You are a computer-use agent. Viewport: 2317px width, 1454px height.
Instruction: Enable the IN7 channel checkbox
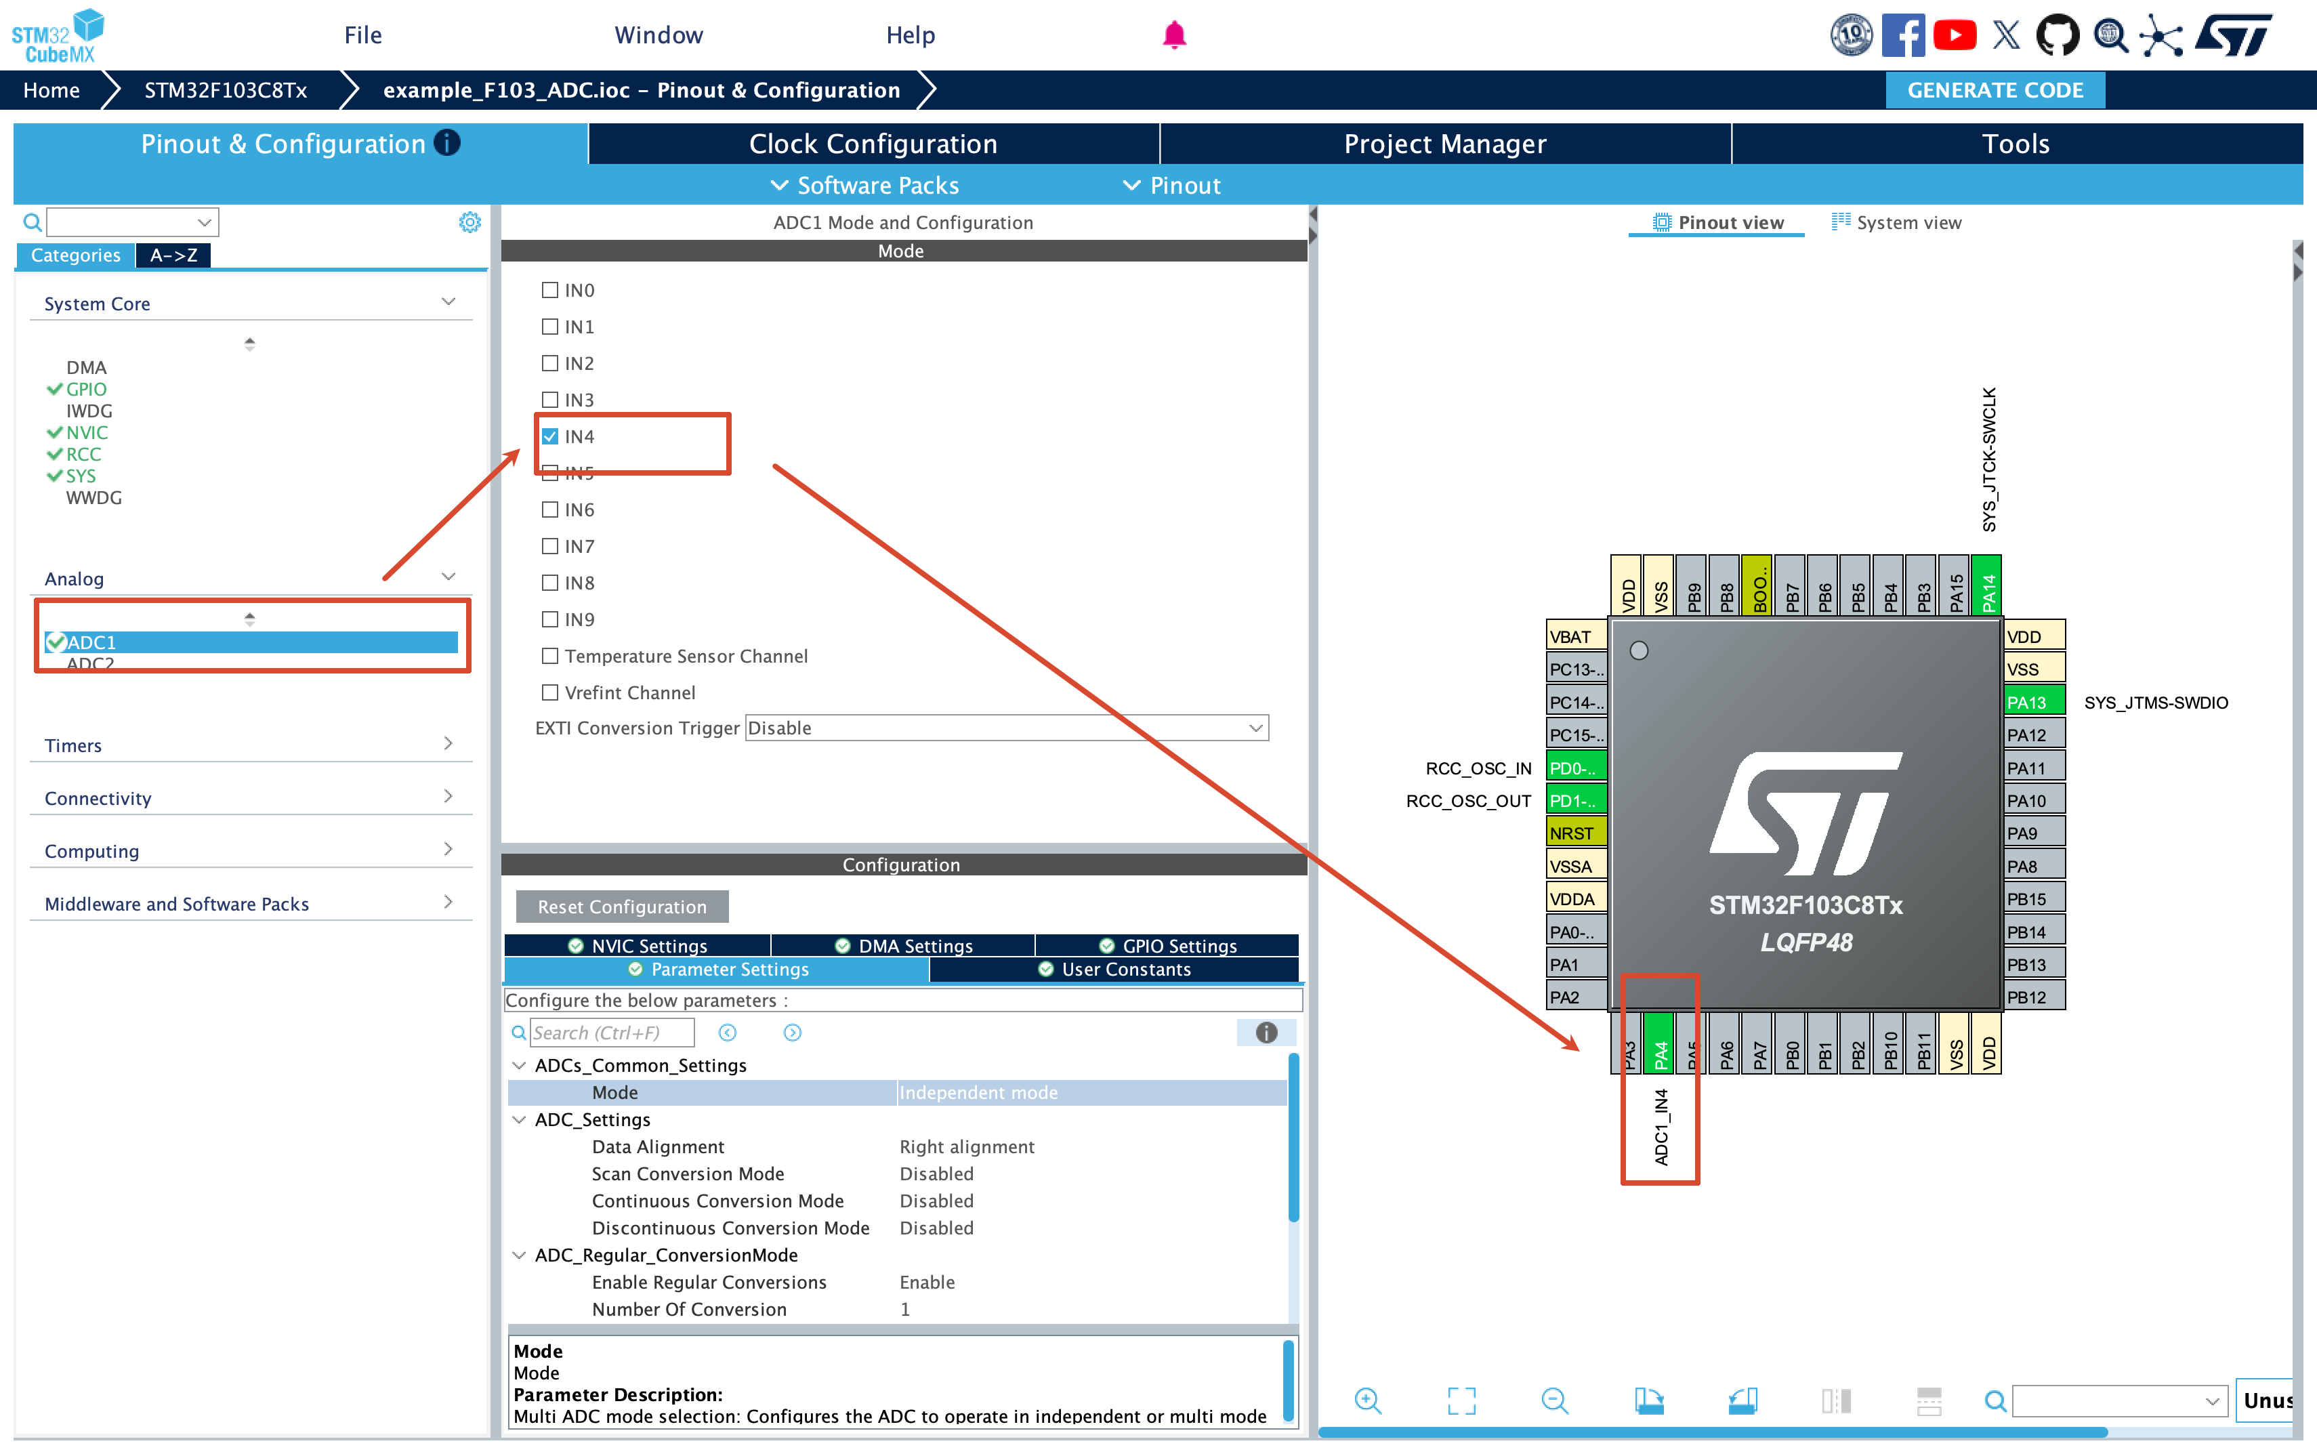550,545
